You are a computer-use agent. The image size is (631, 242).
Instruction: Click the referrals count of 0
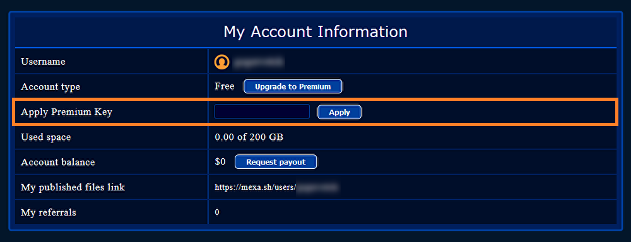(x=217, y=212)
